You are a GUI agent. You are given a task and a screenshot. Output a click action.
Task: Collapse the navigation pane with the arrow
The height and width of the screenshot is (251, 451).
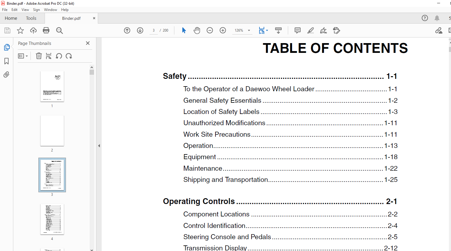tap(99, 146)
